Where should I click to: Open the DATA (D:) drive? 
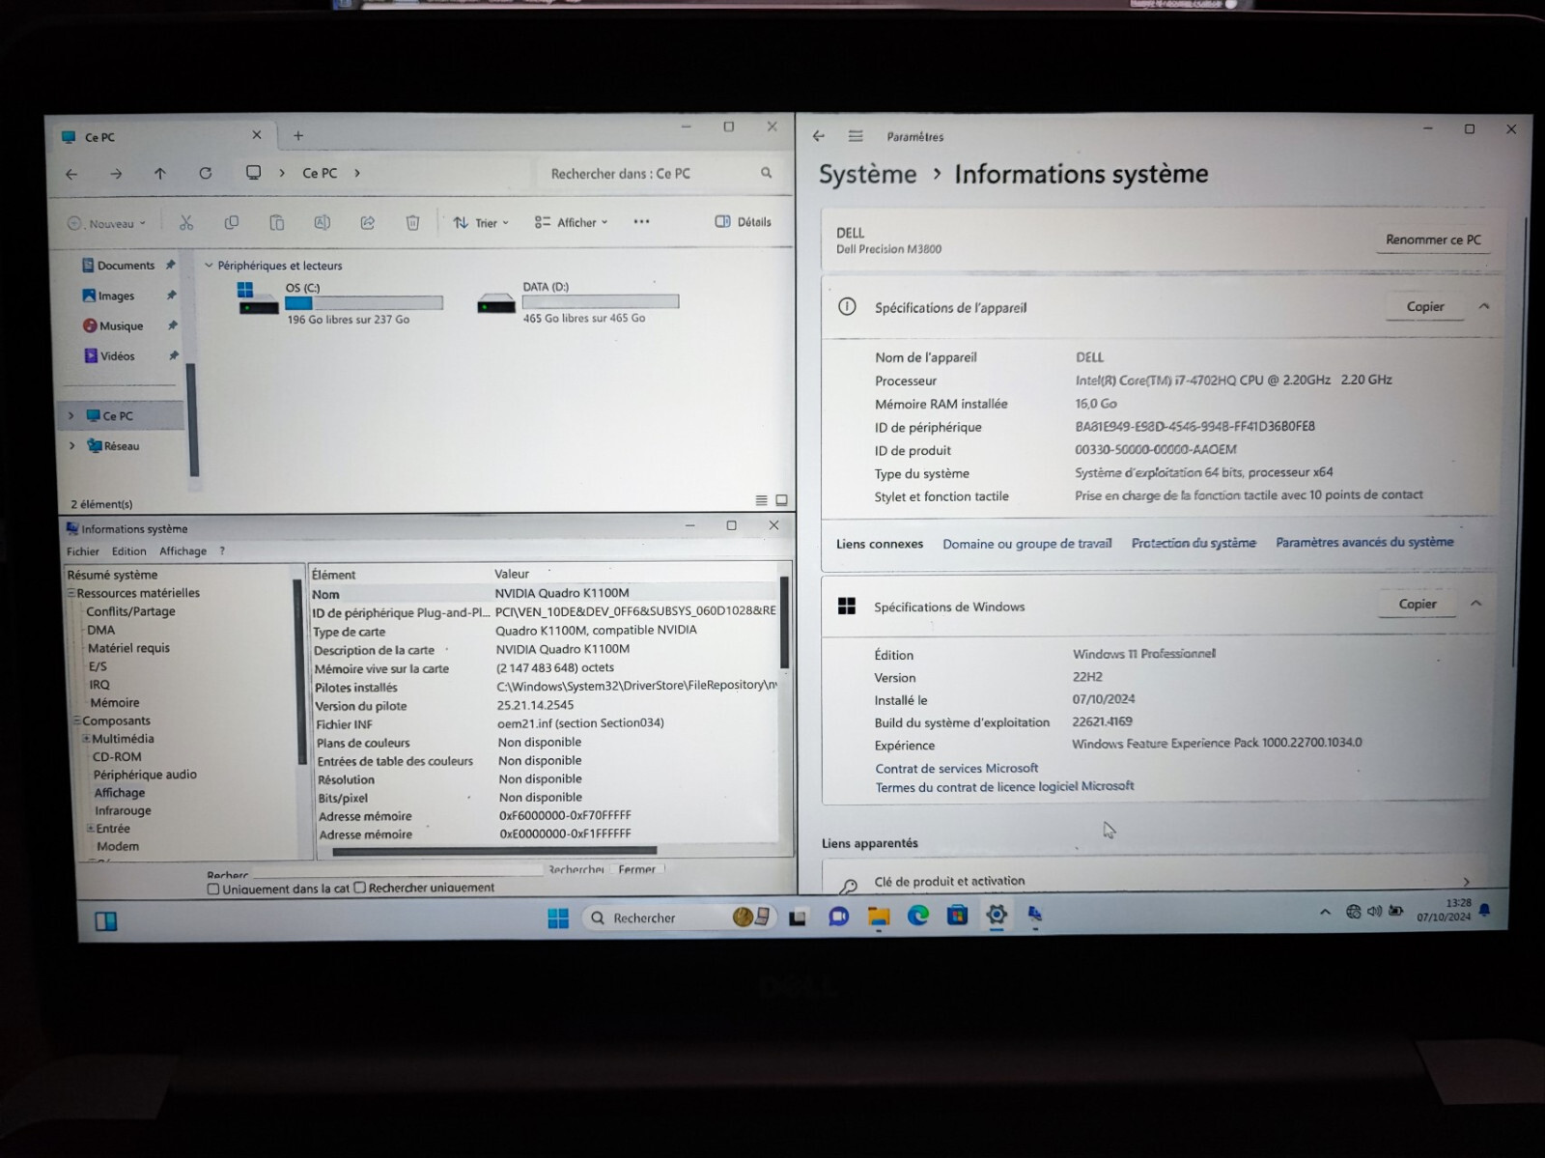577,302
